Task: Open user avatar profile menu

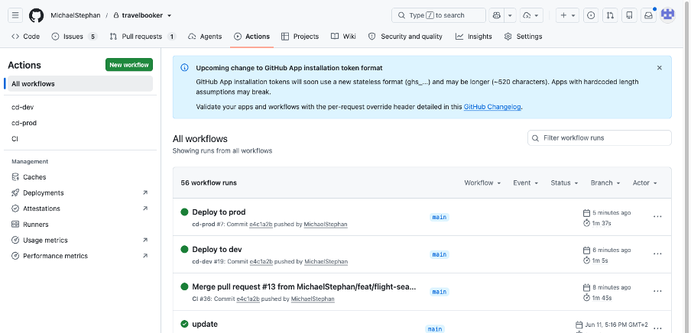Action: pos(668,15)
